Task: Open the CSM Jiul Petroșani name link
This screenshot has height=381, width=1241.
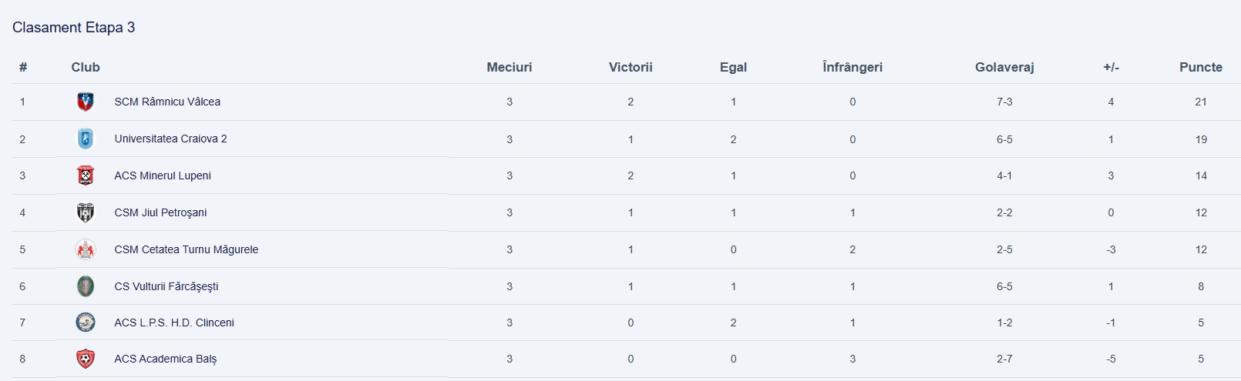Action: pos(160,212)
